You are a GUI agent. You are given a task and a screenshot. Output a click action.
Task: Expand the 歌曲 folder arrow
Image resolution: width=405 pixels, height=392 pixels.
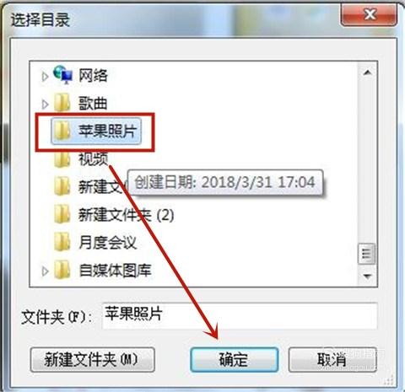click(45, 105)
